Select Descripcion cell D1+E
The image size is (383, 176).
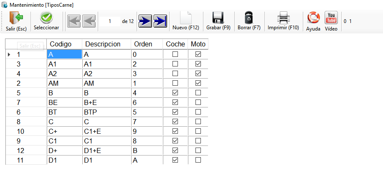pos(107,150)
